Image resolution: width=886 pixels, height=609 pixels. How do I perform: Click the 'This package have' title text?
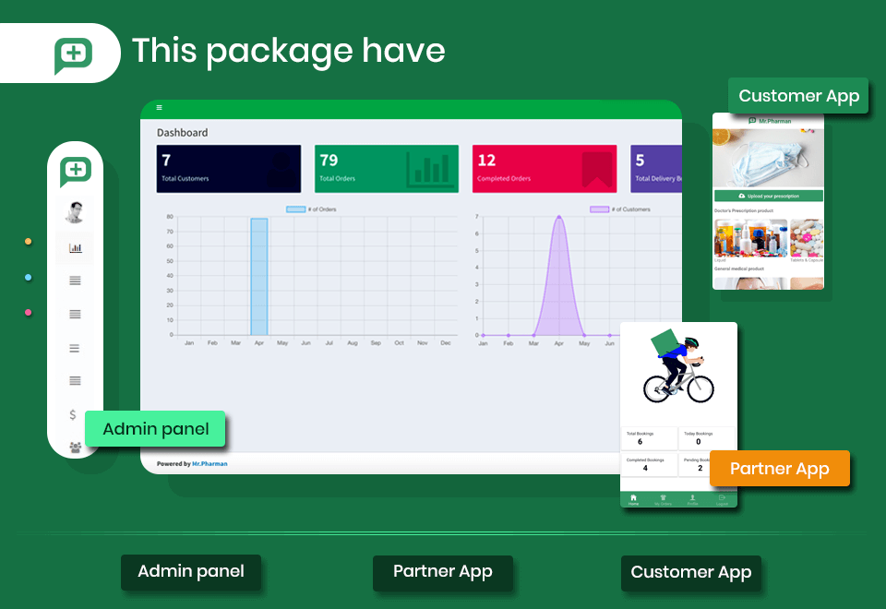289,52
